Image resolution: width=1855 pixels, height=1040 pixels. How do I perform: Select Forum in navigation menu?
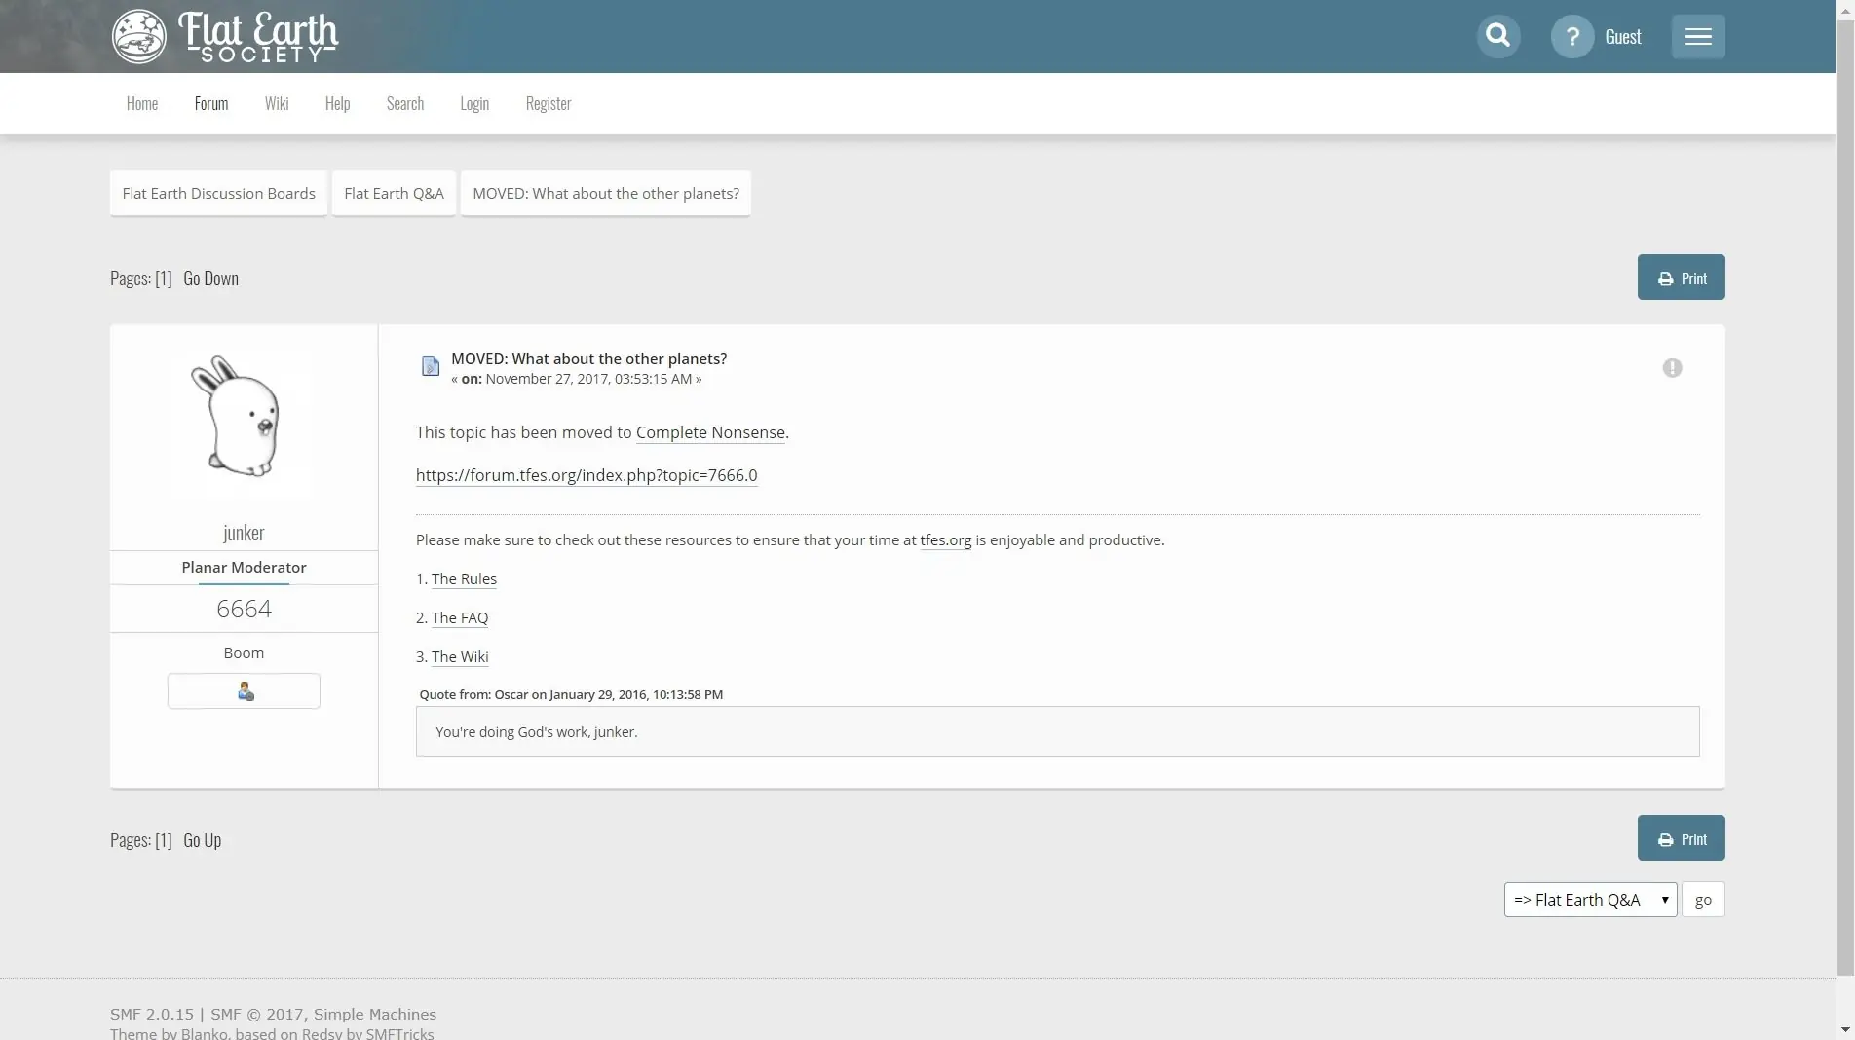pyautogui.click(x=211, y=103)
